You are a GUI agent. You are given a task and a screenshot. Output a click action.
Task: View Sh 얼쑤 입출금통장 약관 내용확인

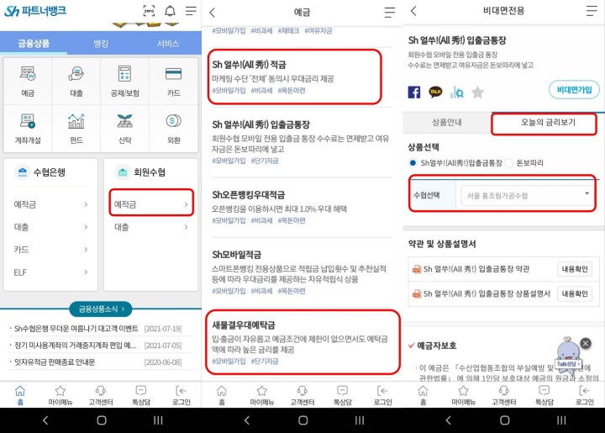(x=575, y=269)
